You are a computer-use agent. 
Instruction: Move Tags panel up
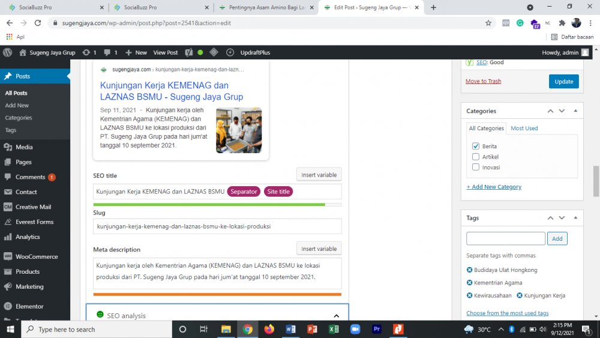[550, 218]
